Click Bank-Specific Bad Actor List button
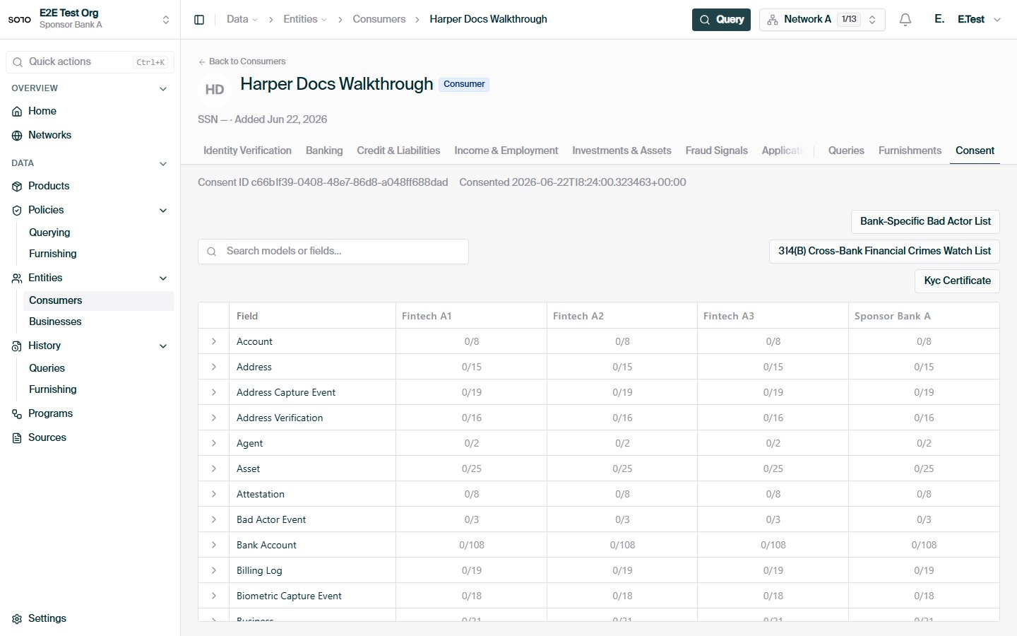The width and height of the screenshot is (1017, 636). (x=925, y=221)
